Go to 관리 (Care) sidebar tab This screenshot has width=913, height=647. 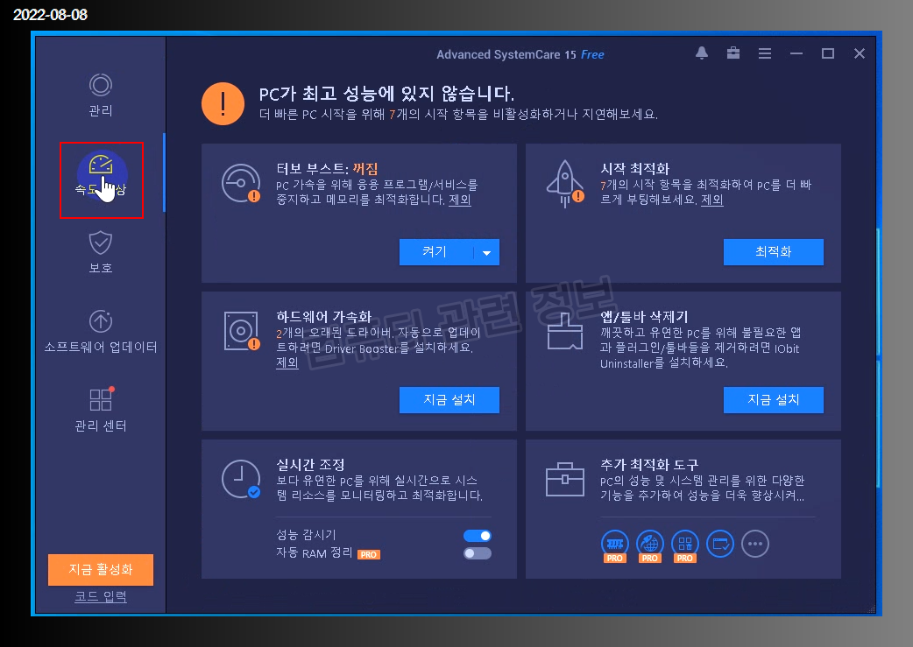tap(101, 95)
